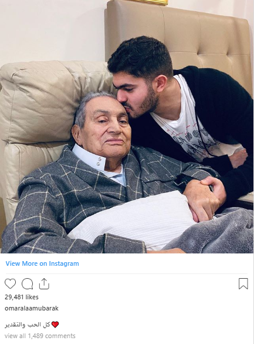This screenshot has height=344, width=254.
Task: Toggle the like heart on this post
Action: [11, 283]
